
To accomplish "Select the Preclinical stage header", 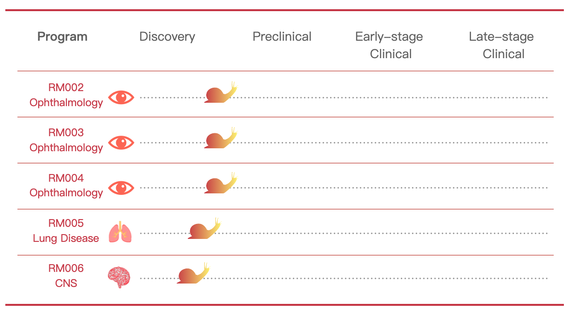I will [x=282, y=37].
